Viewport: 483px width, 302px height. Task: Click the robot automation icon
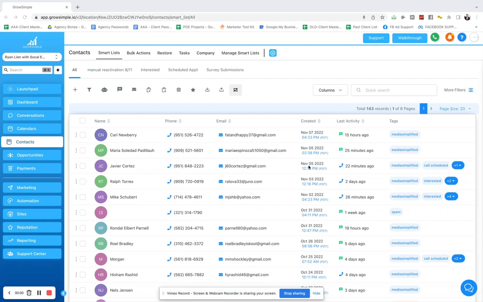104,90
